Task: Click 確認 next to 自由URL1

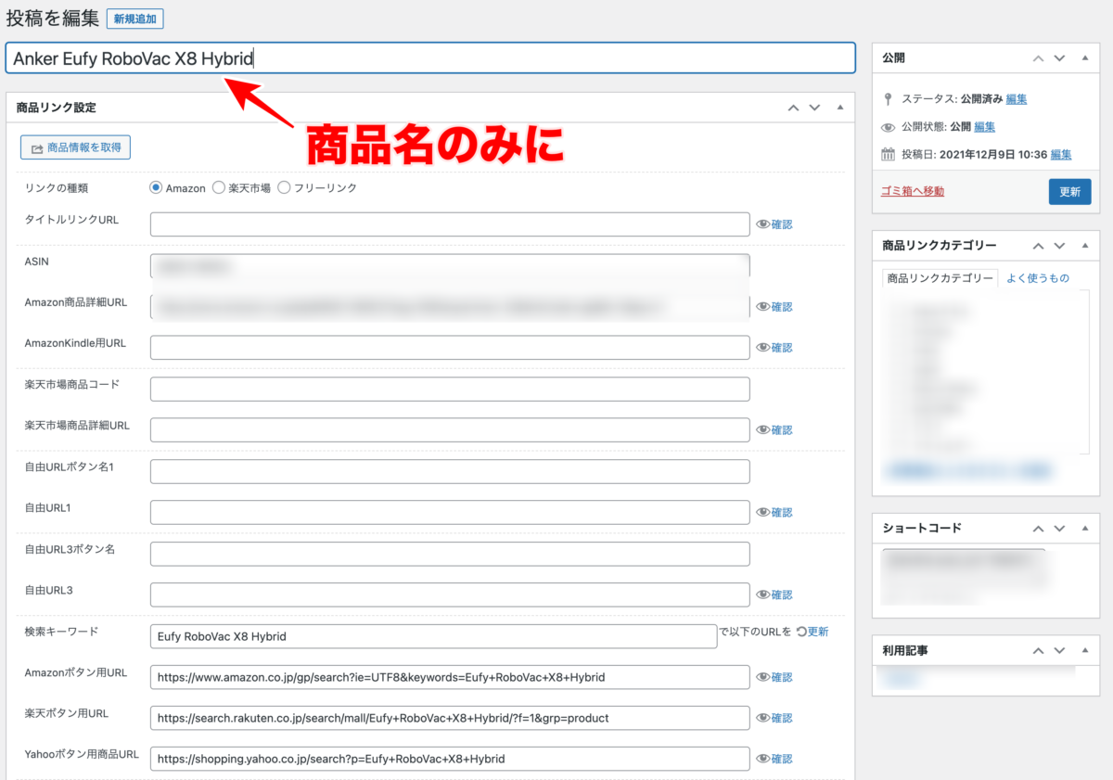Action: tap(774, 512)
